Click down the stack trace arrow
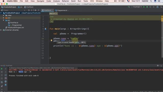The image size is (163, 92). pyautogui.click(x=6, y=72)
